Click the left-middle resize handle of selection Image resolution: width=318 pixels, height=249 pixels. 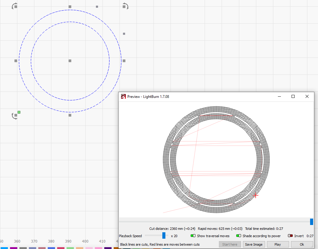[x=16, y=61]
